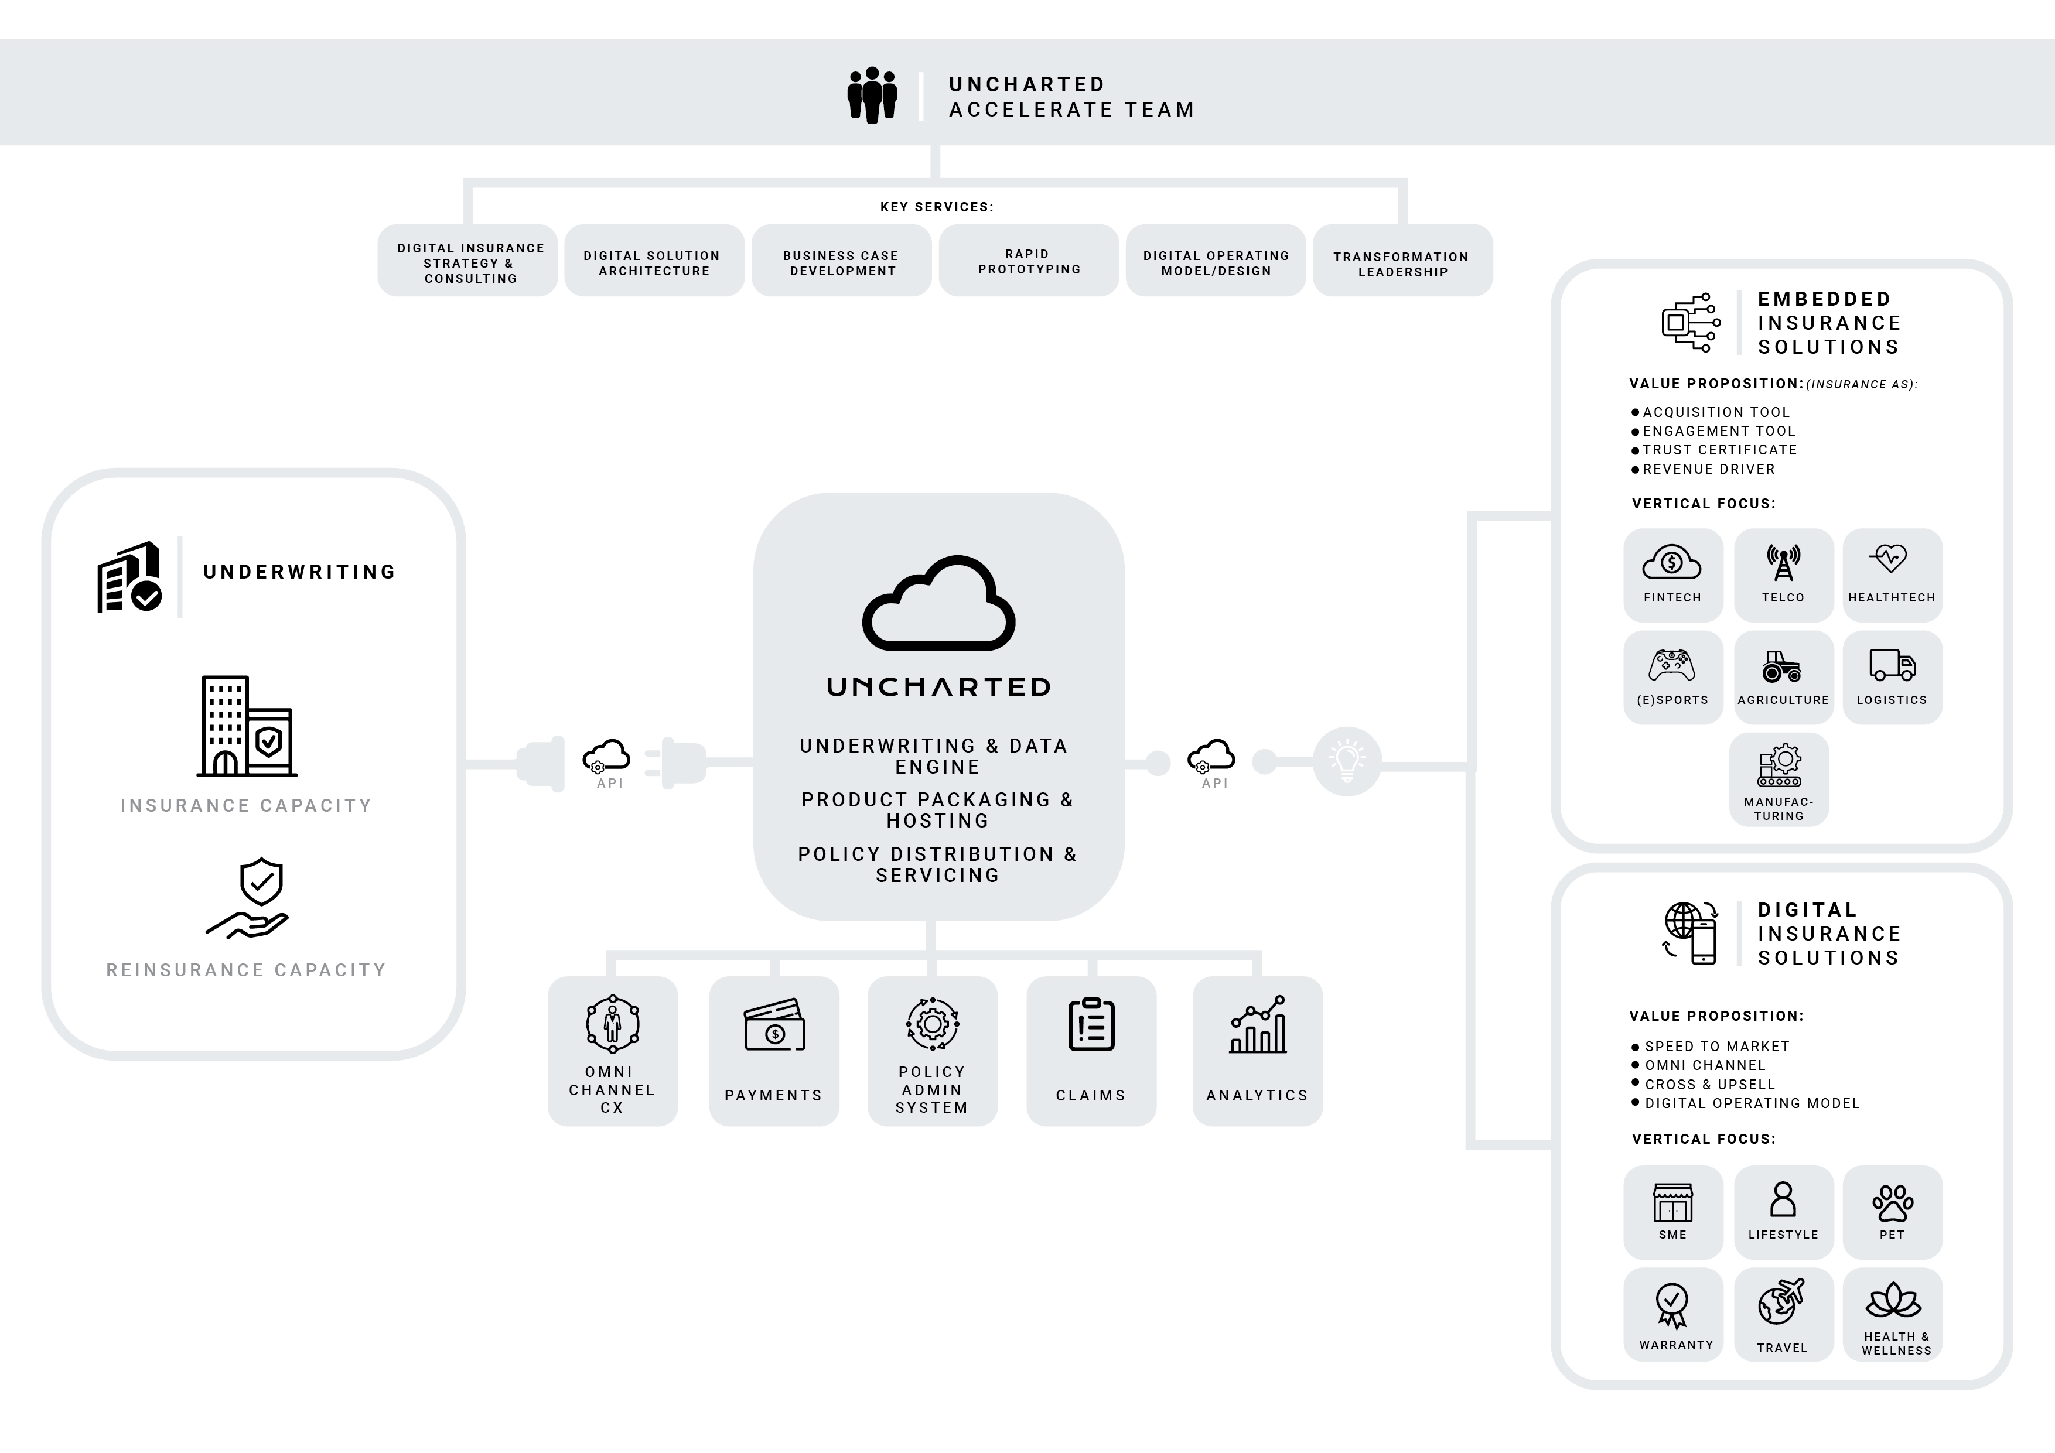Image resolution: width=2055 pixels, height=1453 pixels.
Task: Select the Pet paw icon
Action: click(x=1892, y=1204)
